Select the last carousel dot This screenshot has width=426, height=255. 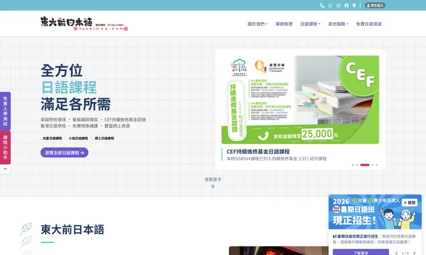[x=377, y=165]
